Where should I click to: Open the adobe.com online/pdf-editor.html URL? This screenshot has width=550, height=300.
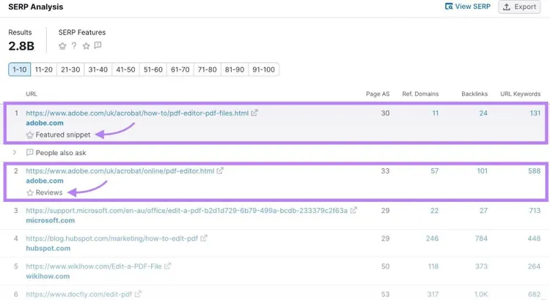click(120, 170)
